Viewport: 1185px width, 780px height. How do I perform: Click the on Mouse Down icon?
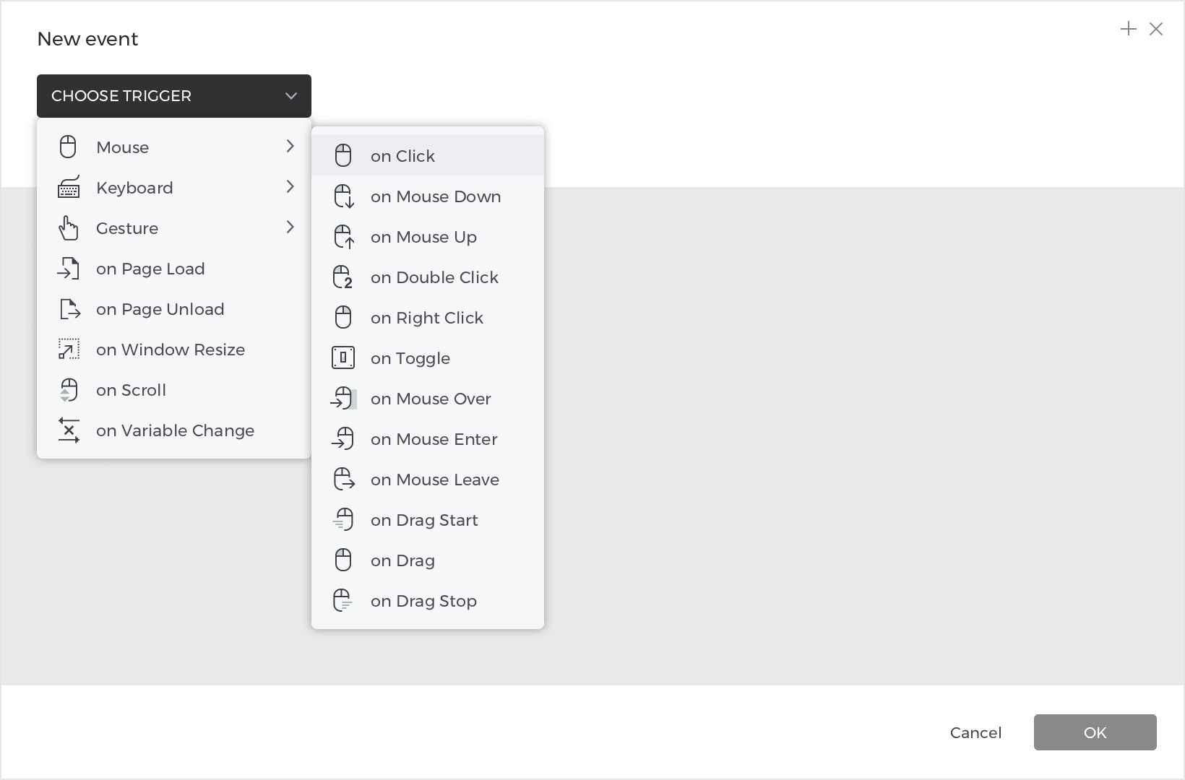(x=343, y=196)
